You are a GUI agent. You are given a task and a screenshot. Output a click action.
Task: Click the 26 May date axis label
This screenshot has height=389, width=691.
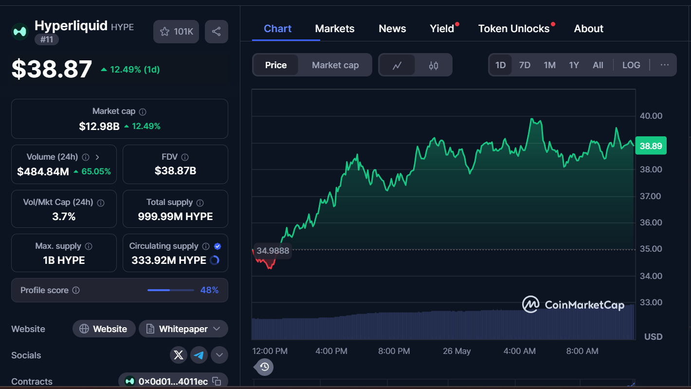456,351
